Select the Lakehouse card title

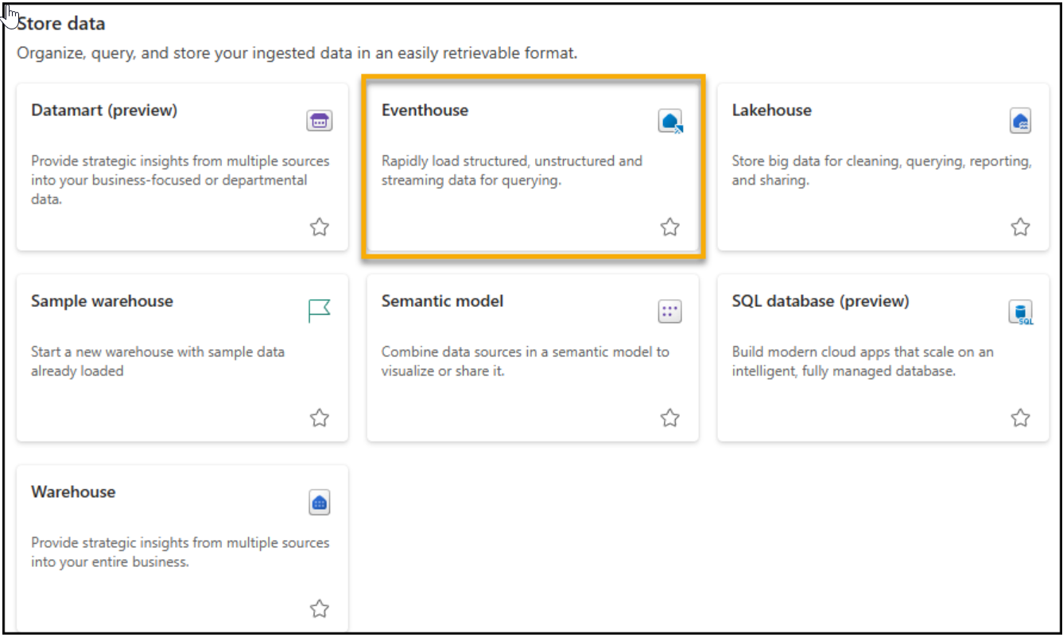pyautogui.click(x=771, y=111)
